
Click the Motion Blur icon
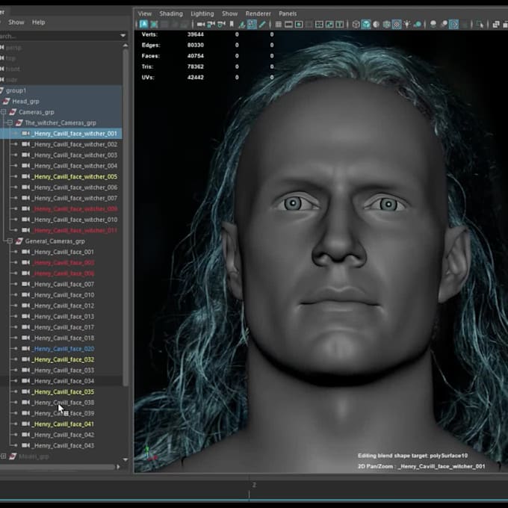444,25
